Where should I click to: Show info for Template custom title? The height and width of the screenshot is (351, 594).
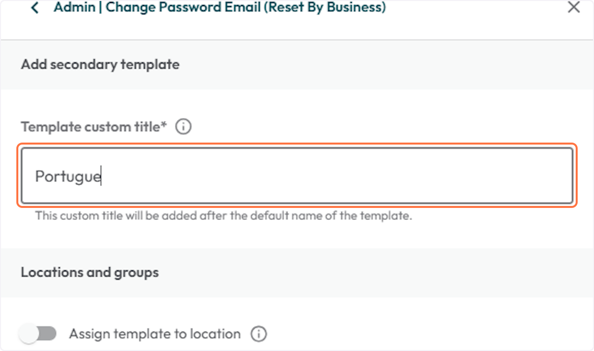(184, 127)
